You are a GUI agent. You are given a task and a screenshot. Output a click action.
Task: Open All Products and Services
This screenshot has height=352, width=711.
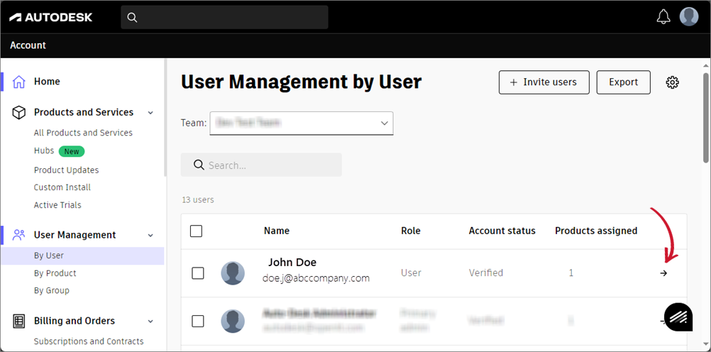tap(83, 133)
